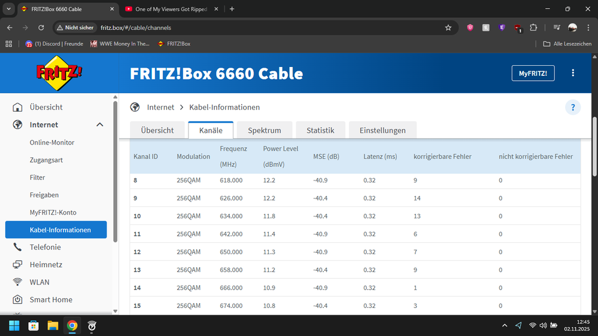Screen dimensions: 598x336
Task: Click the MyFRITZ! button
Action: pos(533,73)
